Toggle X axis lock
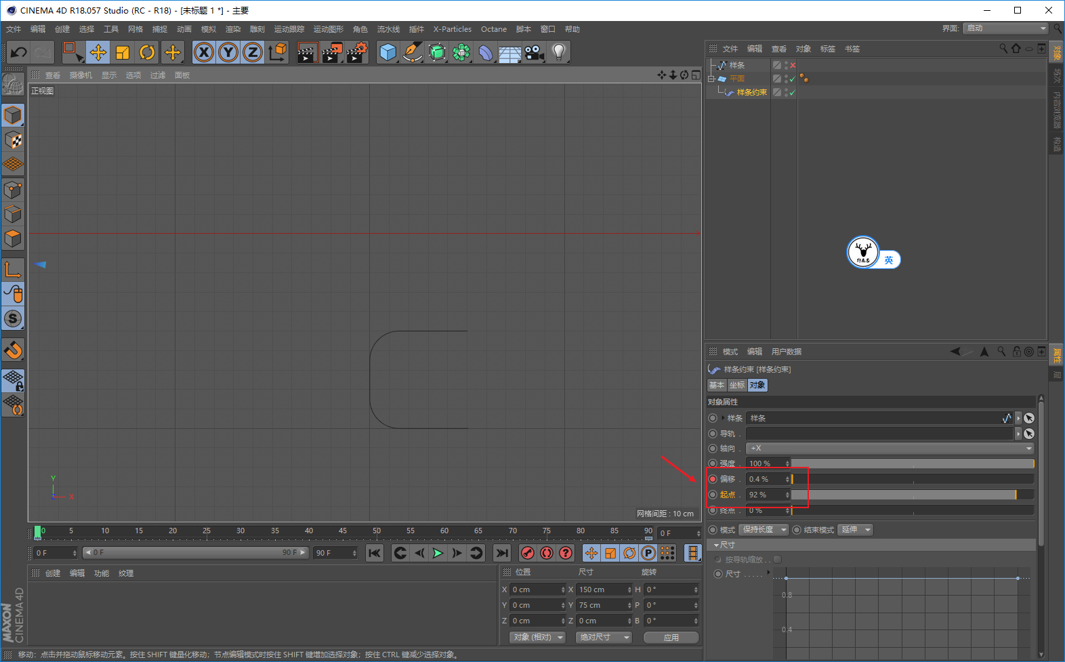The height and width of the screenshot is (662, 1065). [204, 52]
